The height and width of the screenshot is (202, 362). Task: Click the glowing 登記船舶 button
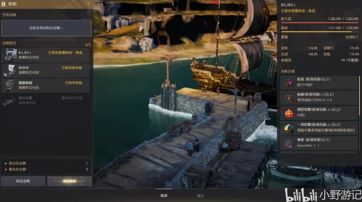click(70, 181)
